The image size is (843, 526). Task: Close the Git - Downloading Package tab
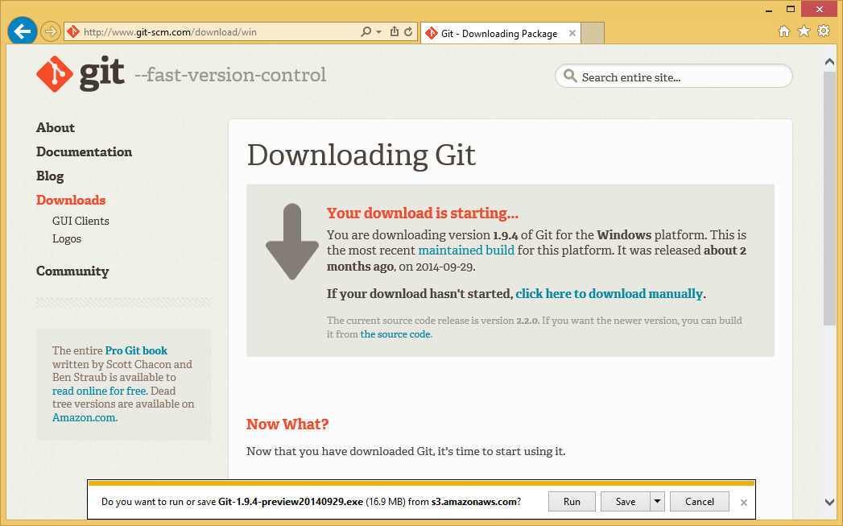coord(572,33)
